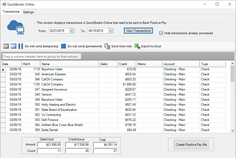Click the Do not send (permanent) label
The width and height of the screenshot is (236, 158).
coord(85,46)
